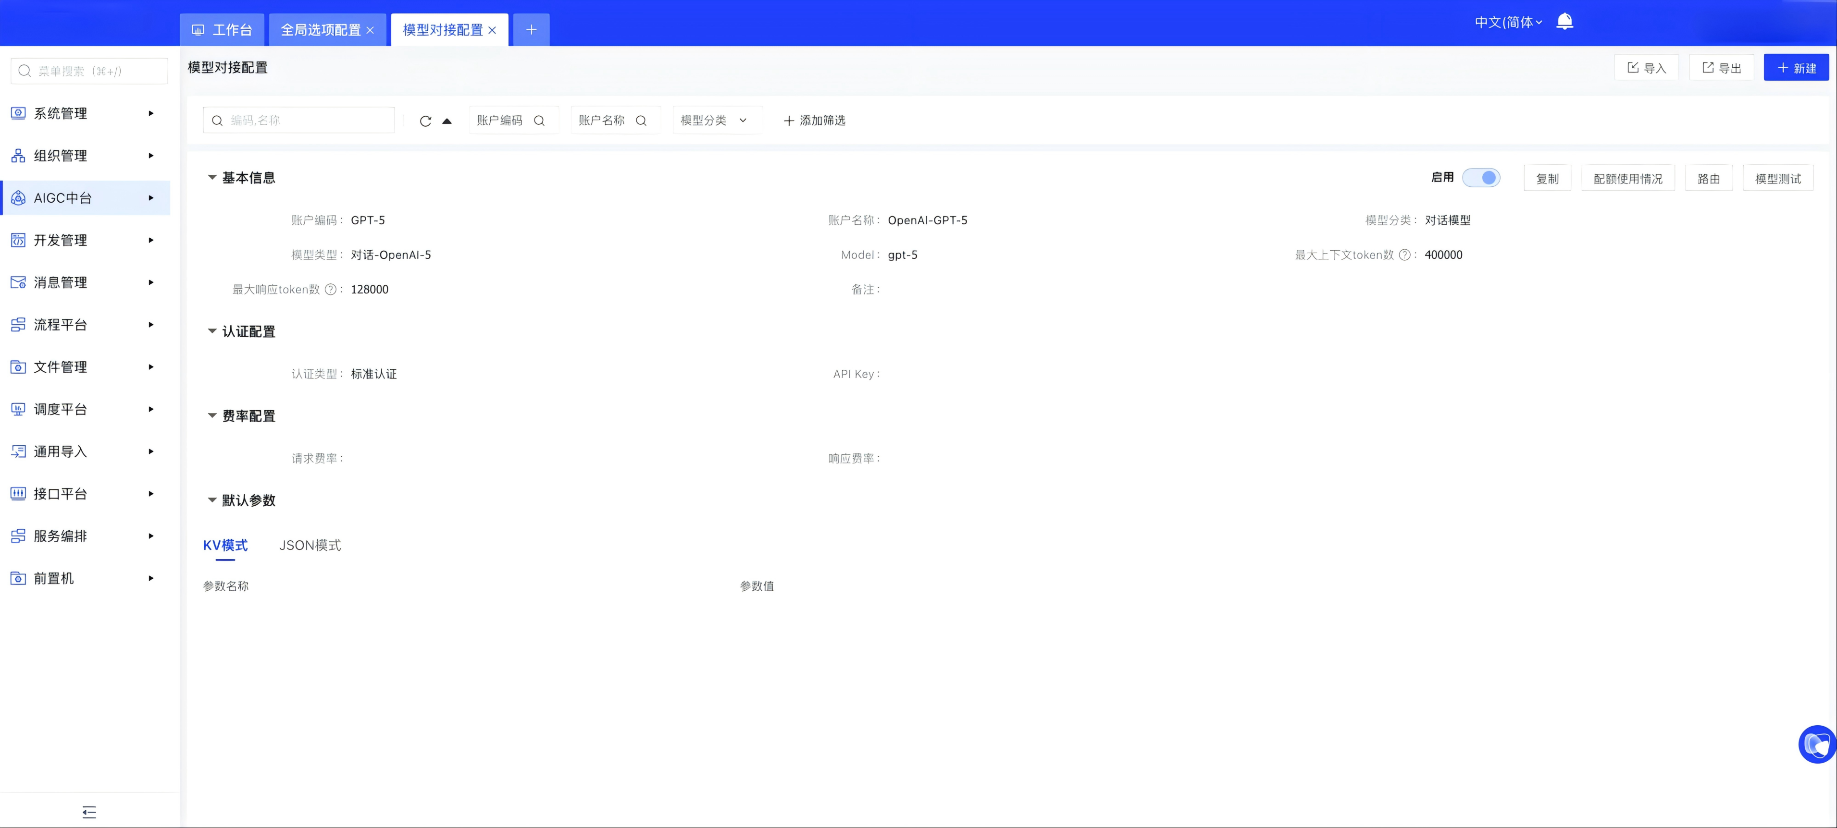Switch to the JSON模式 tab
The width and height of the screenshot is (1837, 828).
tap(310, 545)
